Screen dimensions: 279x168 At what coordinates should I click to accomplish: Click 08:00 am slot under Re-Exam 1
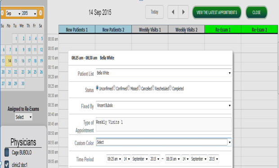coord(223,39)
